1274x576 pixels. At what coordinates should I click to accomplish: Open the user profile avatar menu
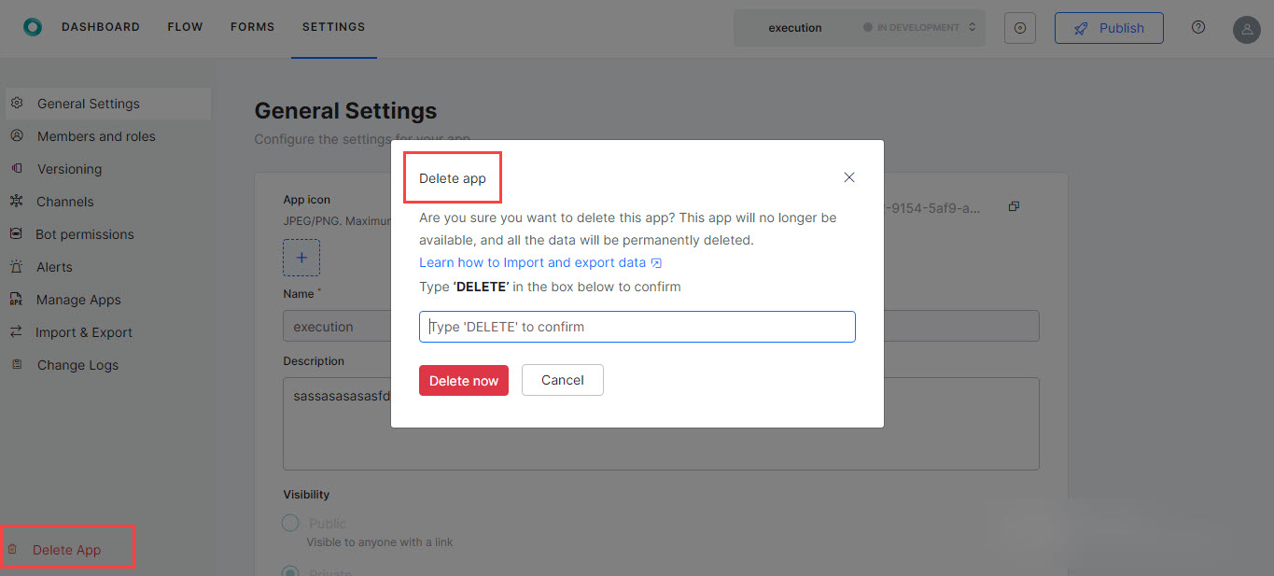[1246, 29]
